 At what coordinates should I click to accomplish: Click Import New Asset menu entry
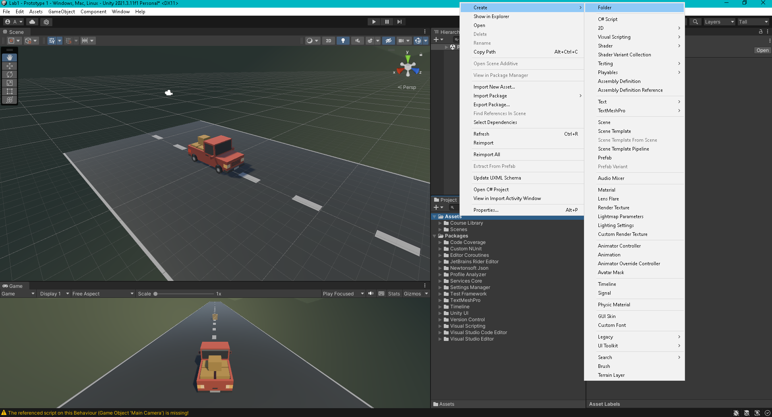494,87
